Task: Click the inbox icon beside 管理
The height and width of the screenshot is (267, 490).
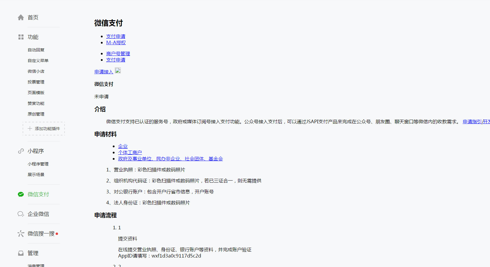Action: click(x=21, y=253)
